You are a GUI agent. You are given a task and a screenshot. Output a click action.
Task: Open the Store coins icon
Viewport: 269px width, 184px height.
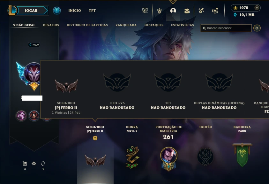click(x=215, y=11)
